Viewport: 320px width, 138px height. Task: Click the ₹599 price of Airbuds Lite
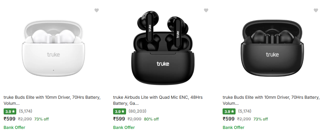click(x=119, y=119)
